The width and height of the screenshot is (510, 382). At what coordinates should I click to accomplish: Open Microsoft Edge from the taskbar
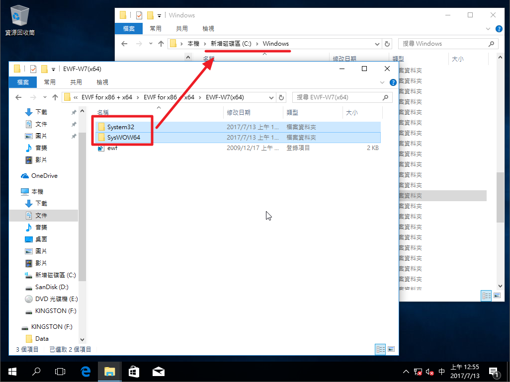85,371
